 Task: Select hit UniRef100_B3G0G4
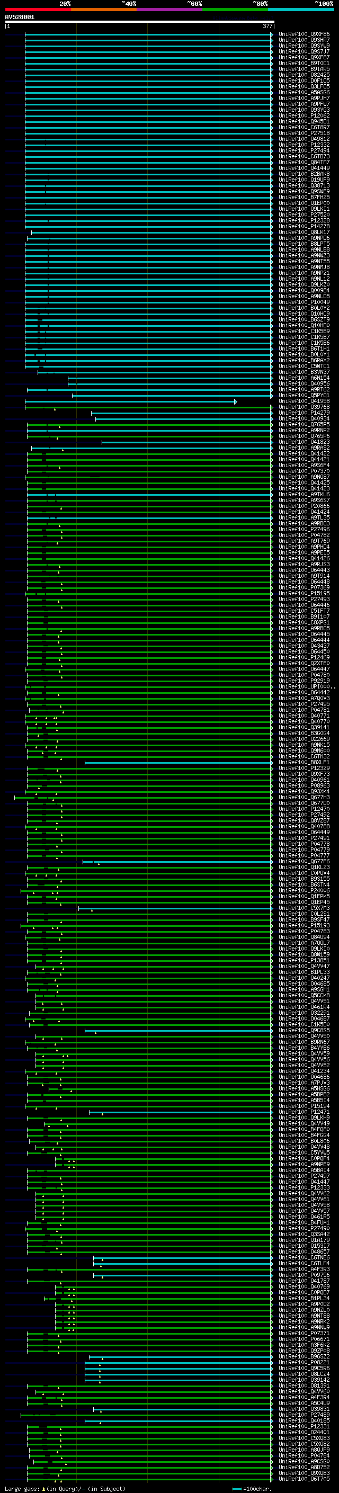point(304,733)
